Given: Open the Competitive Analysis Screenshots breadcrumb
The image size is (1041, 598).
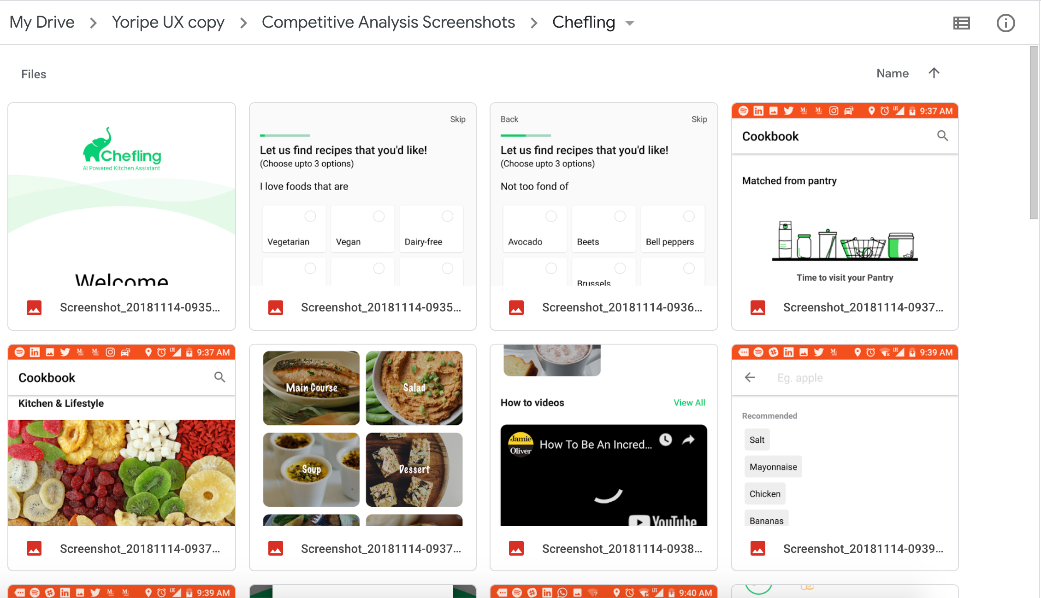Looking at the screenshot, I should pos(389,22).
